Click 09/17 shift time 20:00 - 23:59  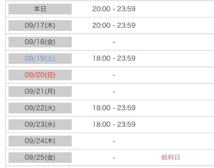(114, 25)
